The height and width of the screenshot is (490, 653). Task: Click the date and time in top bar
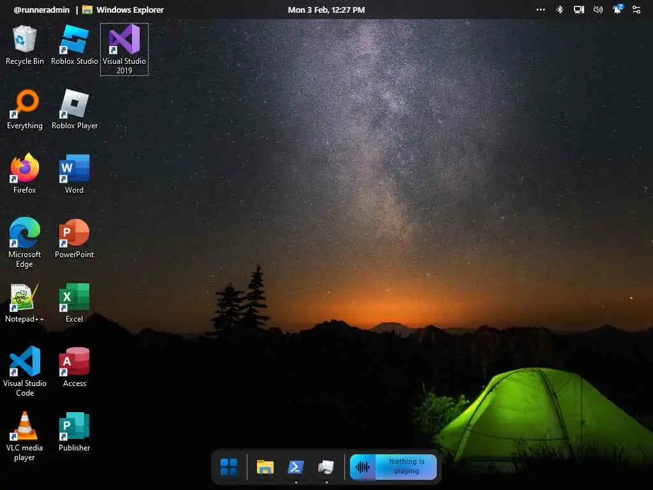point(326,10)
